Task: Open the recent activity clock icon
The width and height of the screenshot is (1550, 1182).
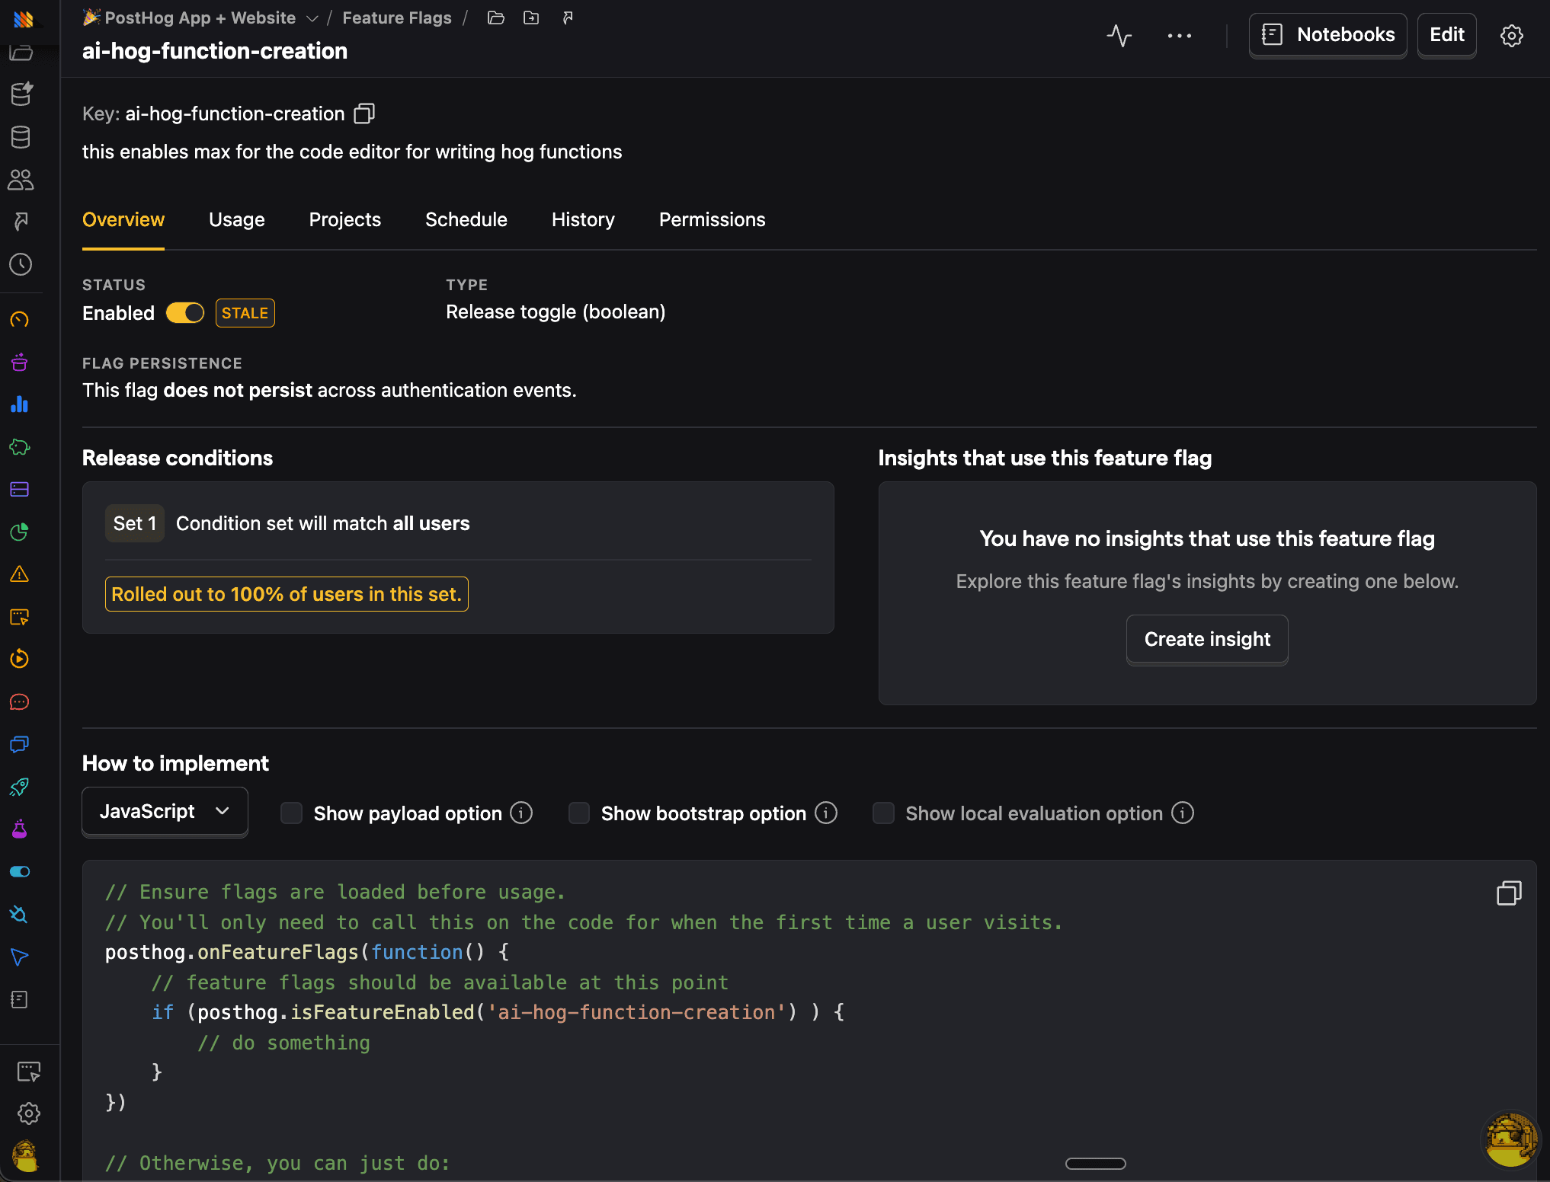Action: [21, 264]
